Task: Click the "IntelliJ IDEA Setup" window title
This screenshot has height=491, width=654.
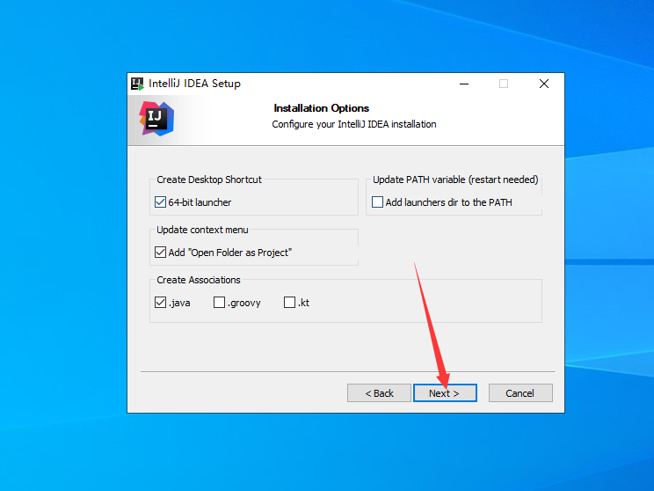Action: click(194, 84)
